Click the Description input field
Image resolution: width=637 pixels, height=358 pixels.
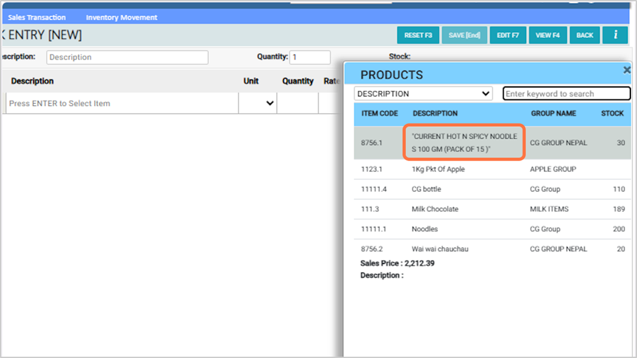[128, 57]
